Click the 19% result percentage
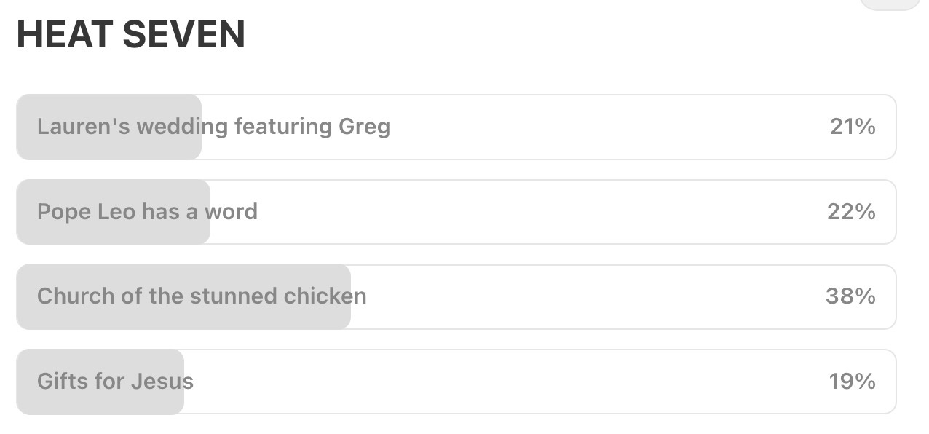The width and height of the screenshot is (929, 434). point(852,382)
